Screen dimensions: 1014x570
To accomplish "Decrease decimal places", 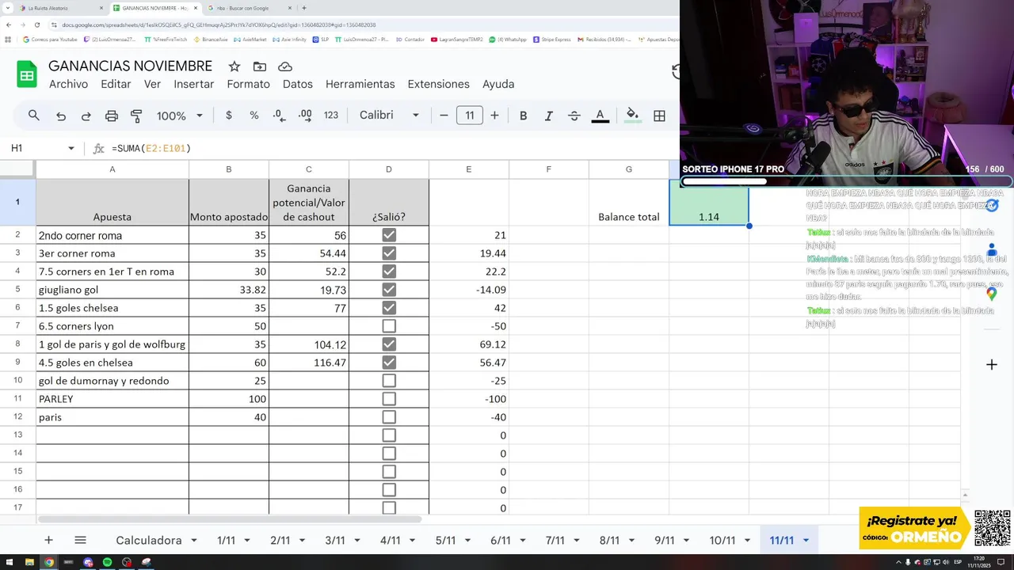I will [279, 116].
